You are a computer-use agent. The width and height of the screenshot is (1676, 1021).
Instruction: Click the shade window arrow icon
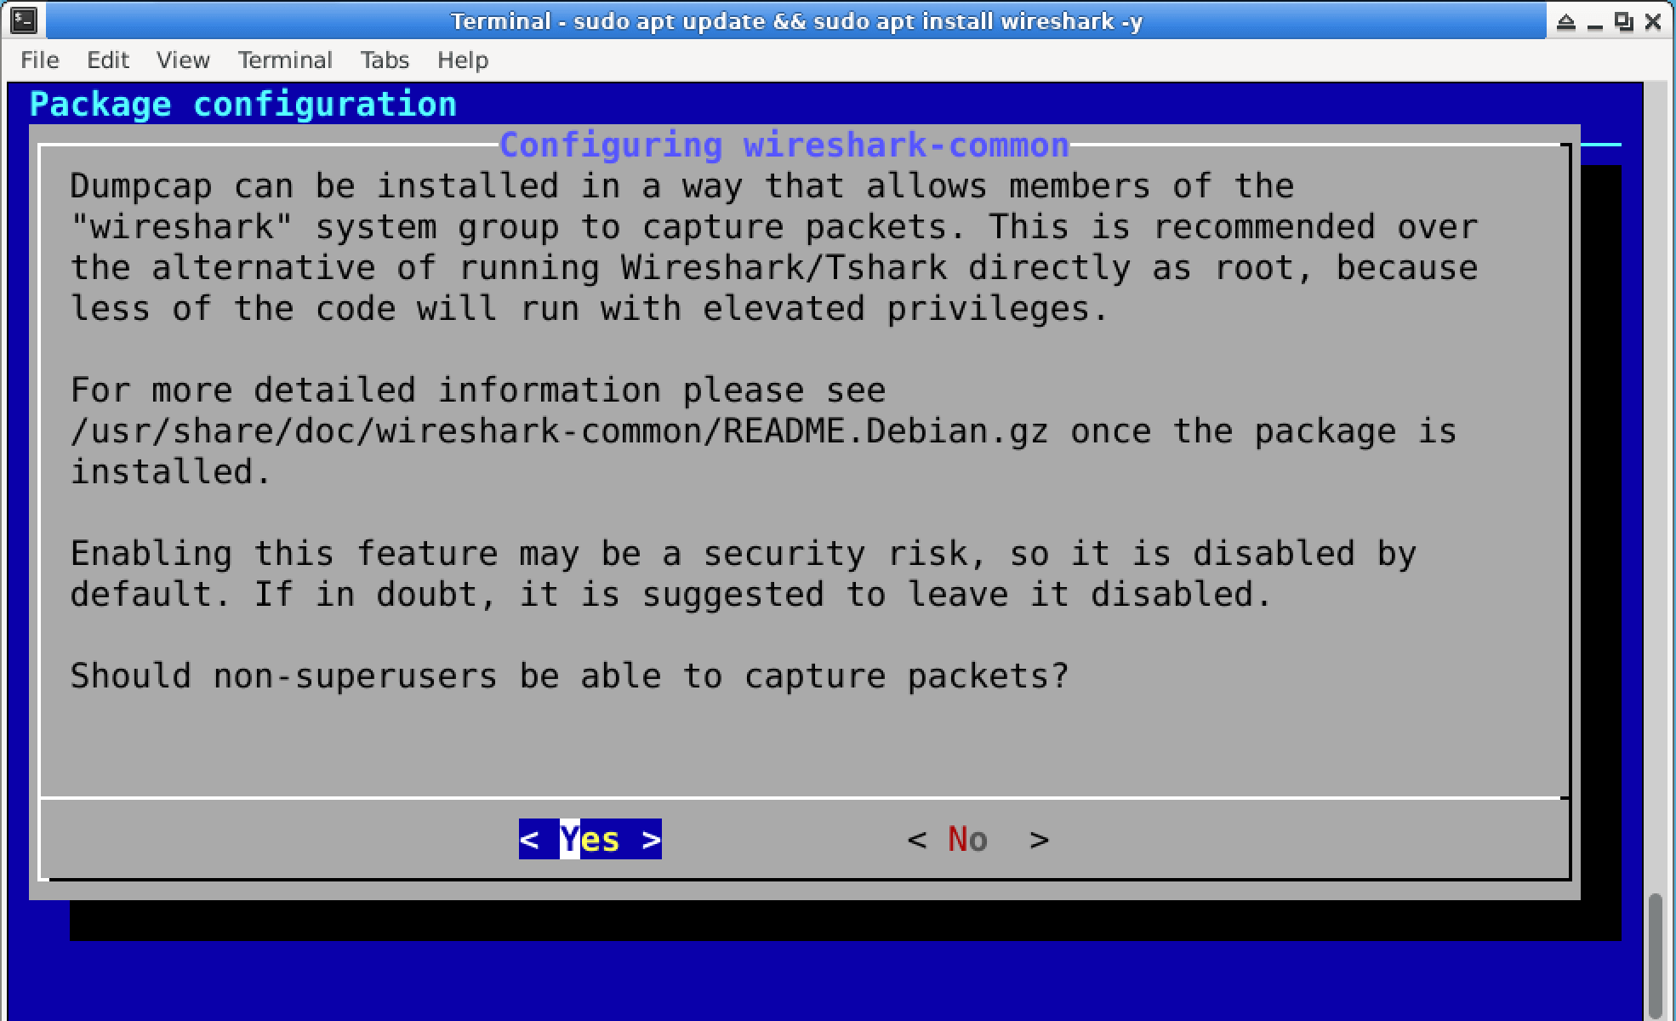pyautogui.click(x=1566, y=21)
